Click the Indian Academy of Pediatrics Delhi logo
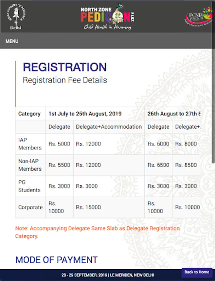This screenshot has width=215, height=281. pos(16,17)
